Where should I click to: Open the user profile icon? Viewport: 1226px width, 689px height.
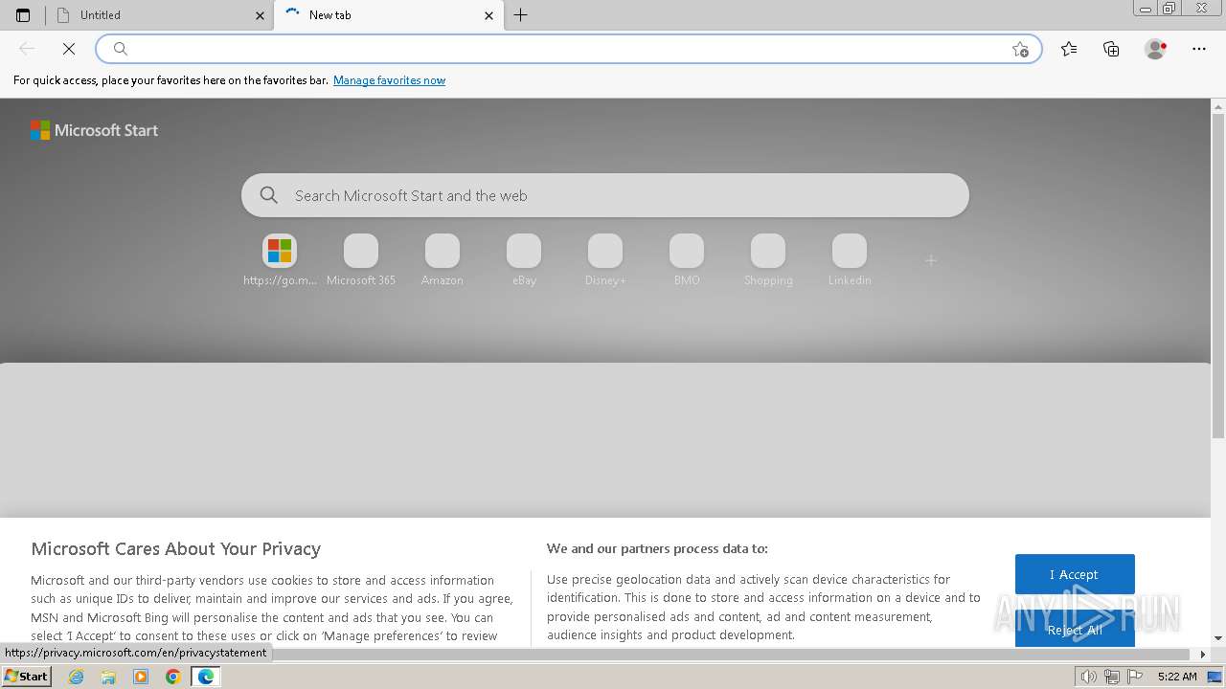click(1156, 49)
